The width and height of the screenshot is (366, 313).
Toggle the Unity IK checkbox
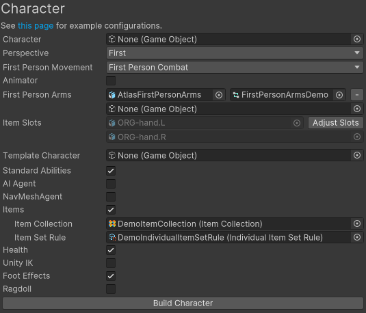point(111,263)
